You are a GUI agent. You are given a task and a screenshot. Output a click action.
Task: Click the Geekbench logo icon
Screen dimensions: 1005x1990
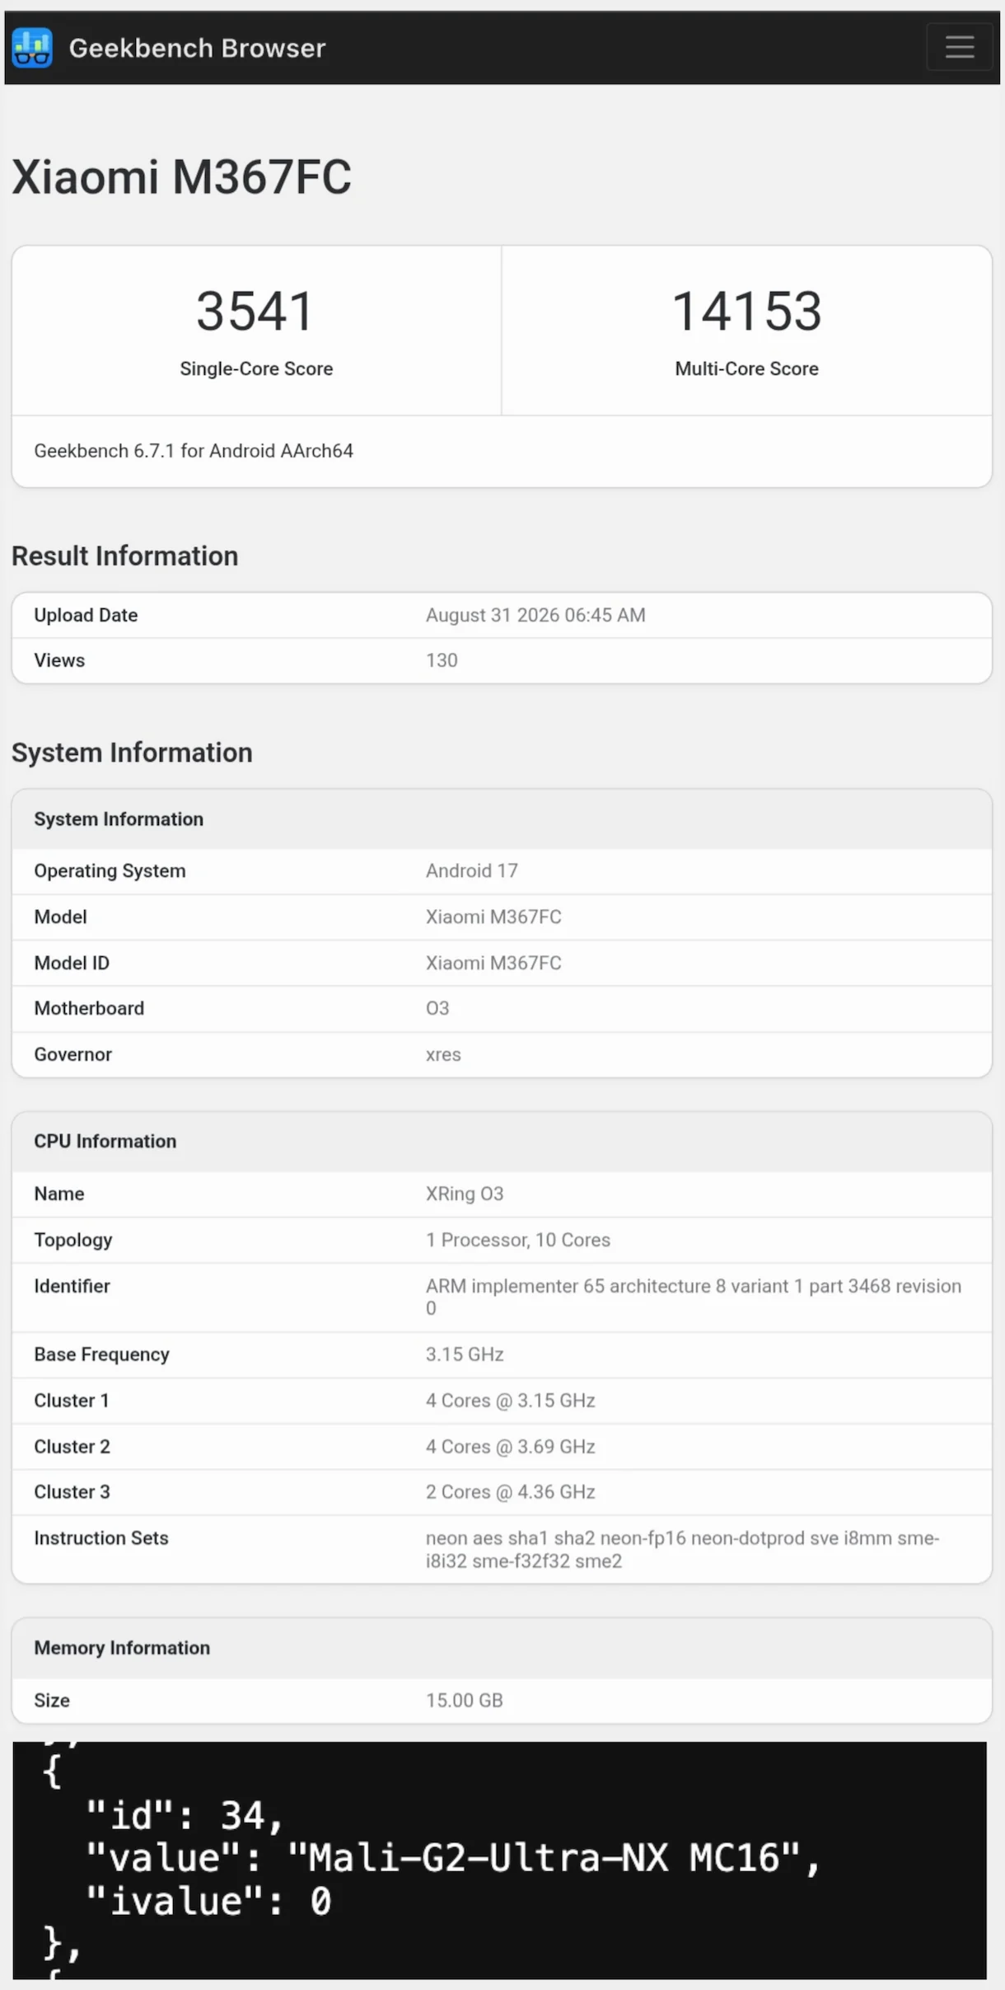coord(32,48)
